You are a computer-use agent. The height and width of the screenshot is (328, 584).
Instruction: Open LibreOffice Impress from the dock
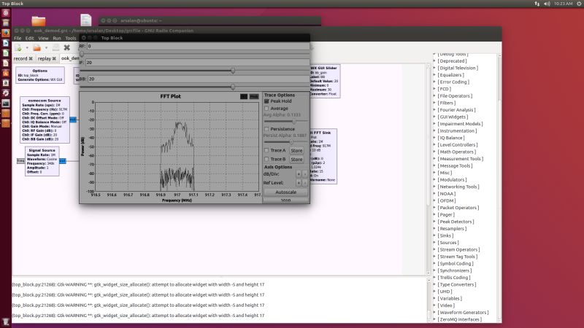[6, 63]
